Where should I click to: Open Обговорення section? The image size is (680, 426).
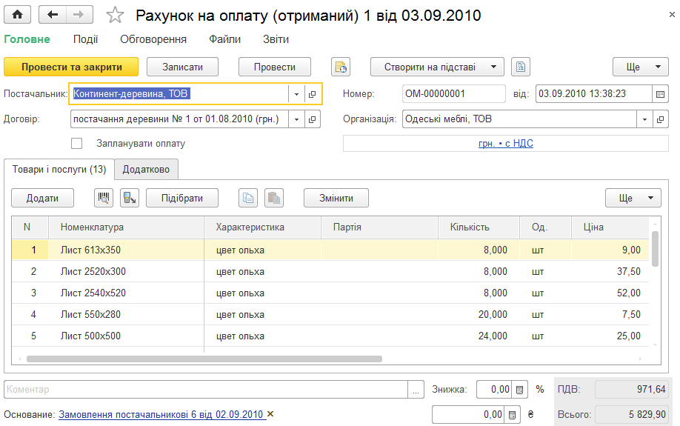153,39
